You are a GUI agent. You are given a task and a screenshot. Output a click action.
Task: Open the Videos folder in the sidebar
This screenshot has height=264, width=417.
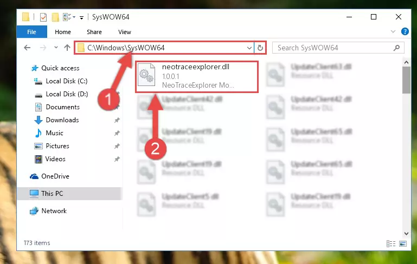(50, 159)
